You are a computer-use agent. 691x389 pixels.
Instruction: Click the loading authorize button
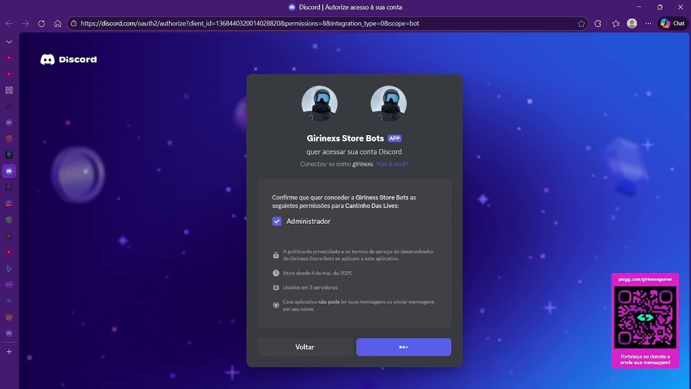click(404, 347)
